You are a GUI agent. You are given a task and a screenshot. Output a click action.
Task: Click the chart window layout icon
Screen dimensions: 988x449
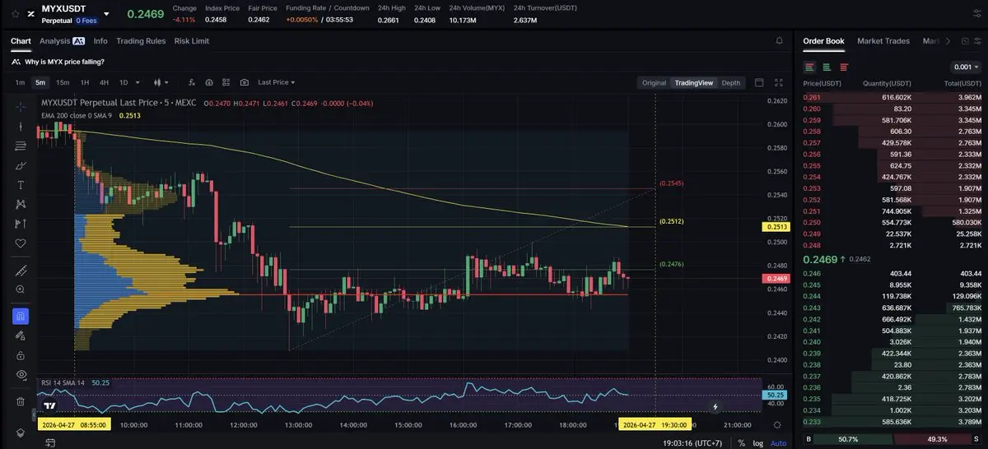click(x=759, y=82)
